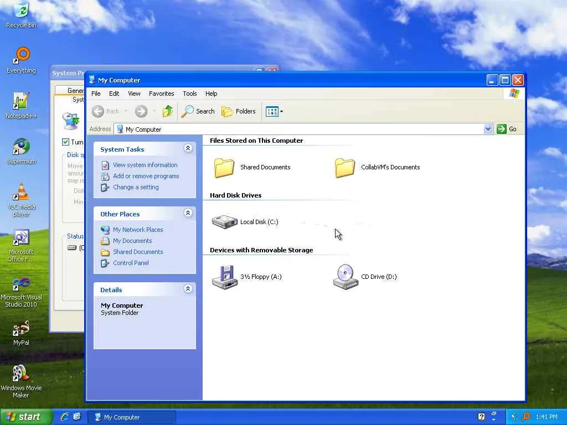
Task: Click Change a setting link
Action: pos(136,187)
